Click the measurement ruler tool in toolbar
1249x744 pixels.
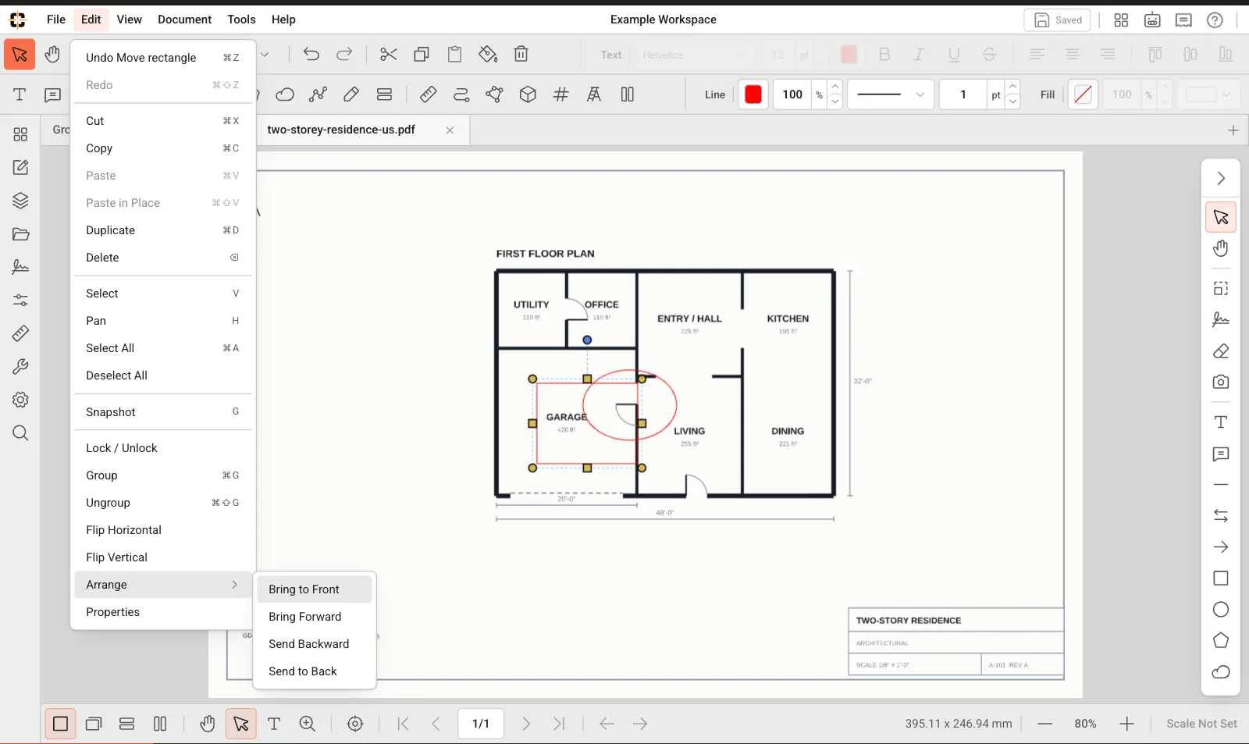click(428, 94)
